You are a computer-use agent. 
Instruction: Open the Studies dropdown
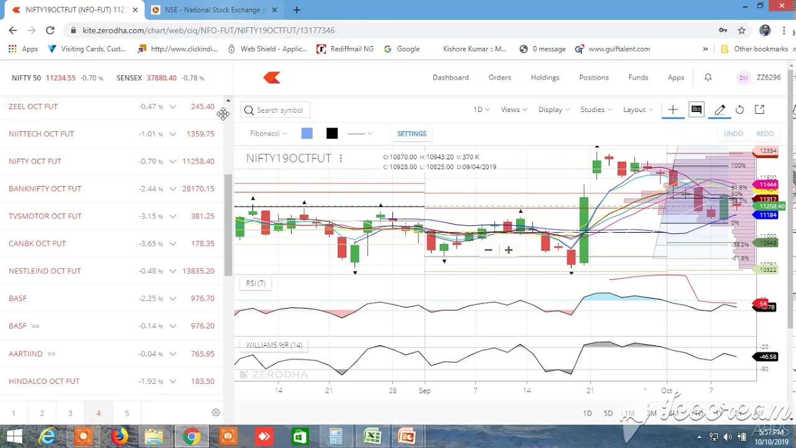tap(596, 110)
